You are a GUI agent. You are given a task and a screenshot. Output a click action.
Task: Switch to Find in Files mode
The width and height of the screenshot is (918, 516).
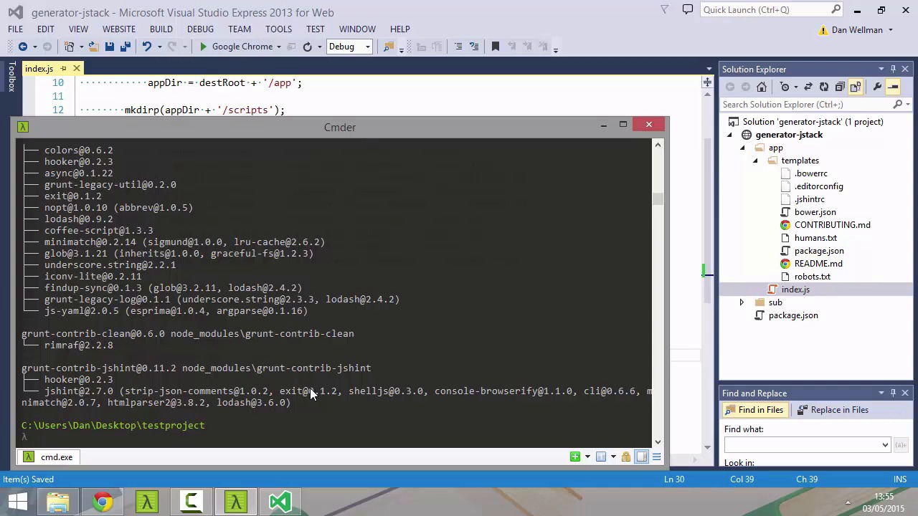[x=754, y=410]
